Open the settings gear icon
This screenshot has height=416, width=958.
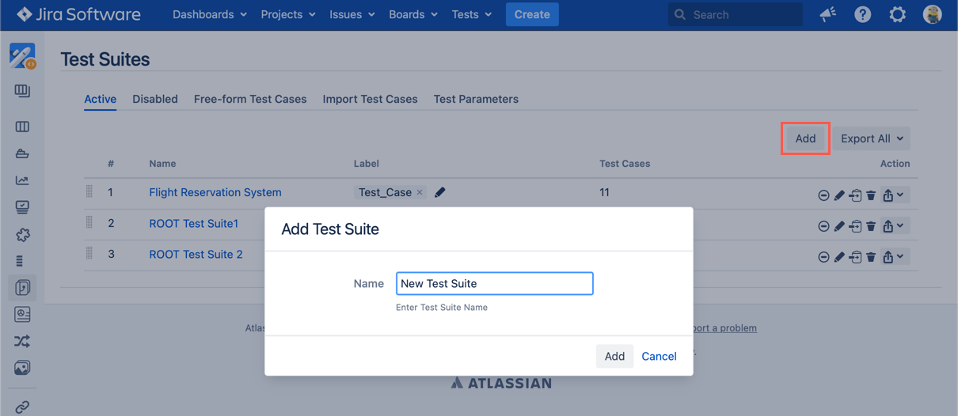[897, 14]
